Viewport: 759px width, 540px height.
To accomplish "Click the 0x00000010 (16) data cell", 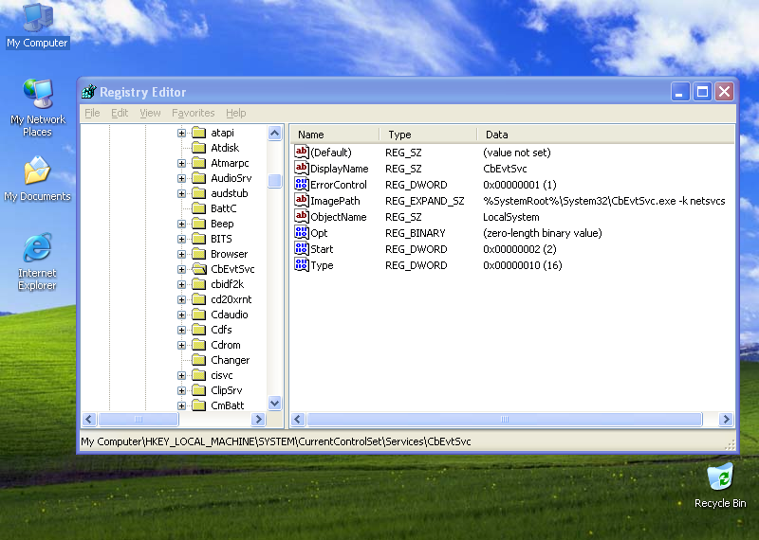I will 523,265.
